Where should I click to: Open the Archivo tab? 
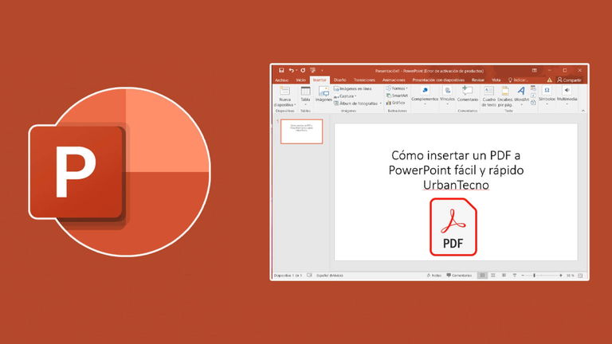(281, 80)
